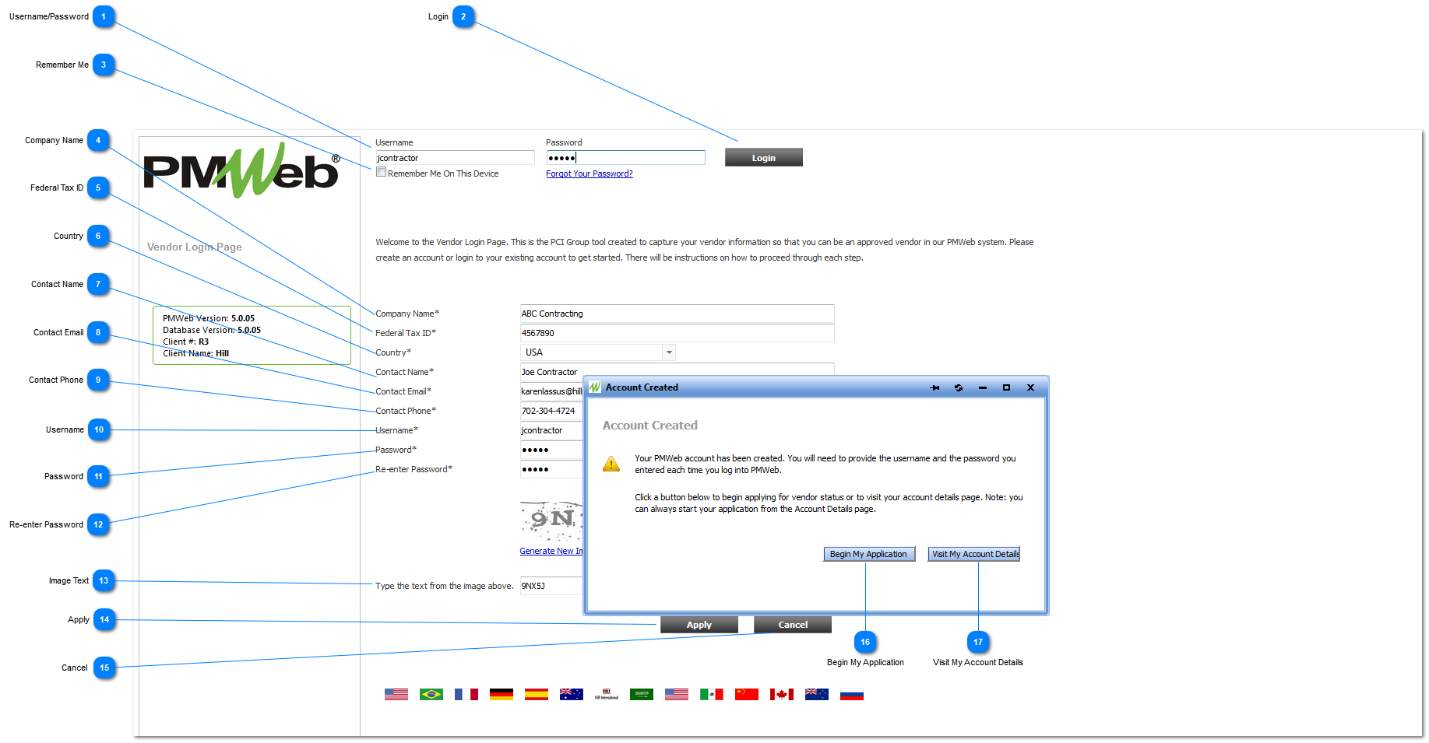
Task: Open the Forgot Your Password link
Action: 589,173
